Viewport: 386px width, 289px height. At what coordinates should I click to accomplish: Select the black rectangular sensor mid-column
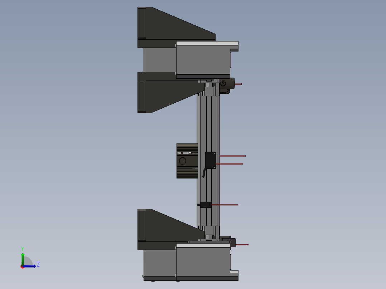click(x=211, y=160)
